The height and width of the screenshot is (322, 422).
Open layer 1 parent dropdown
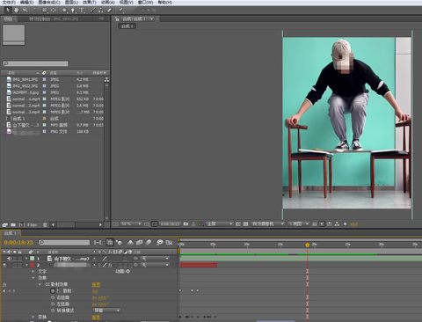pos(155,259)
